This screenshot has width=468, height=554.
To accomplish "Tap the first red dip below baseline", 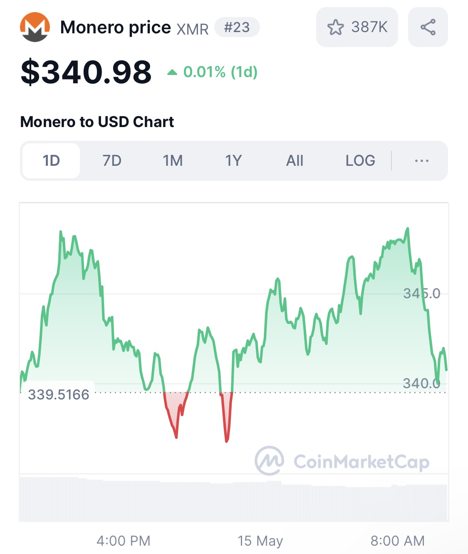I will (176, 414).
